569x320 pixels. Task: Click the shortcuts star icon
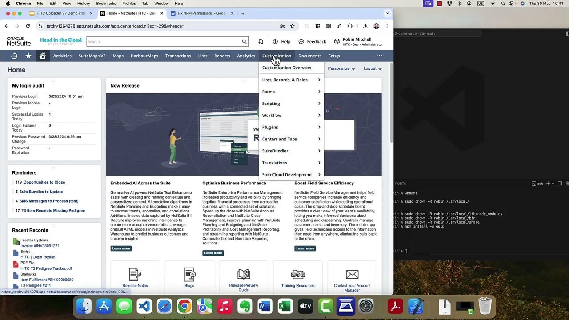[28, 56]
